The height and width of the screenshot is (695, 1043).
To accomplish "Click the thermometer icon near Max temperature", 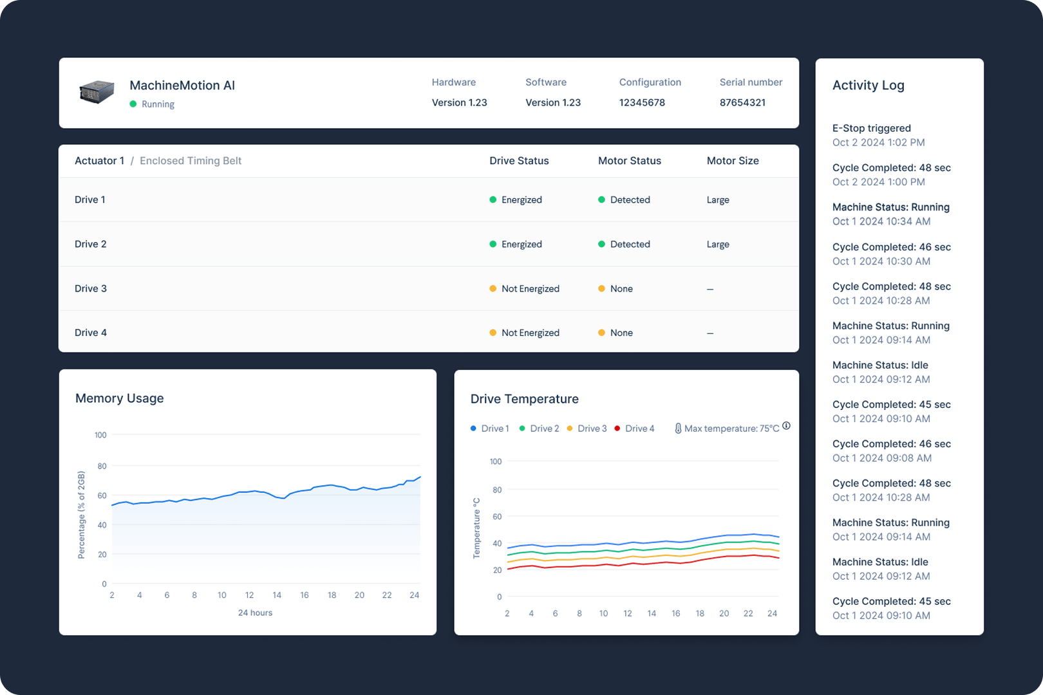I will pyautogui.click(x=678, y=427).
